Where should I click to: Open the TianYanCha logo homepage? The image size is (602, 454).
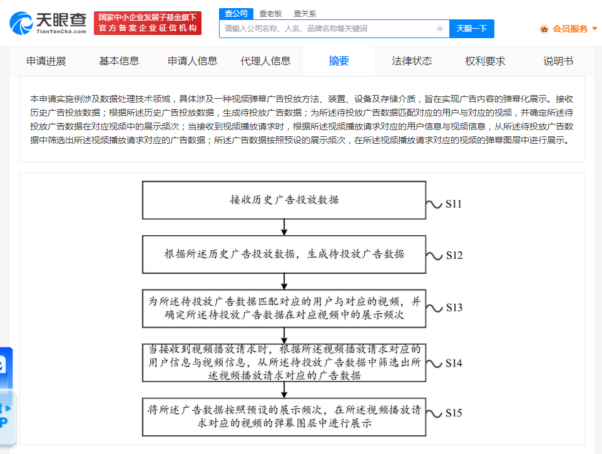tap(48, 23)
